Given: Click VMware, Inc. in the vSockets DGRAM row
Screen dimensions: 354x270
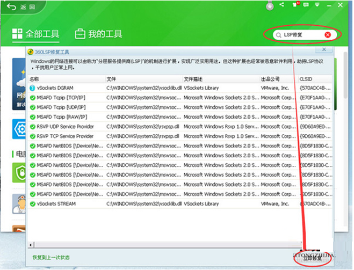Looking at the screenshot, I should [x=274, y=88].
